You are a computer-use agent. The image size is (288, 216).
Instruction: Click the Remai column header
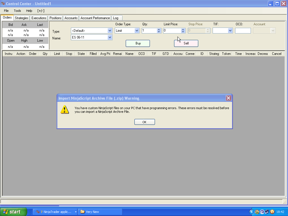[117, 54]
